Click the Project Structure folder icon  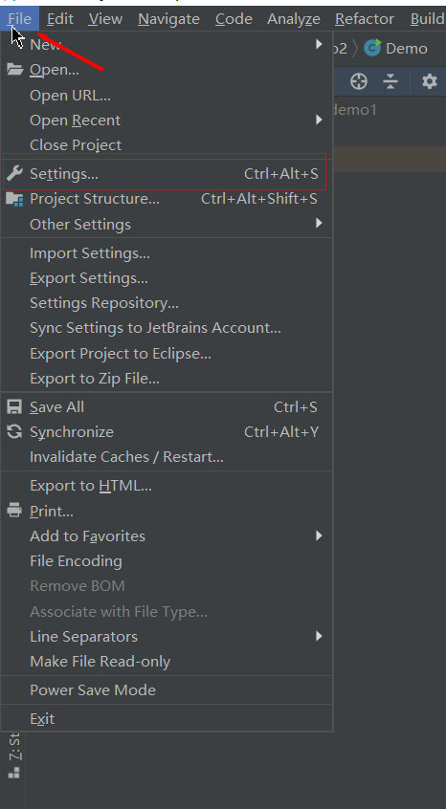[14, 199]
